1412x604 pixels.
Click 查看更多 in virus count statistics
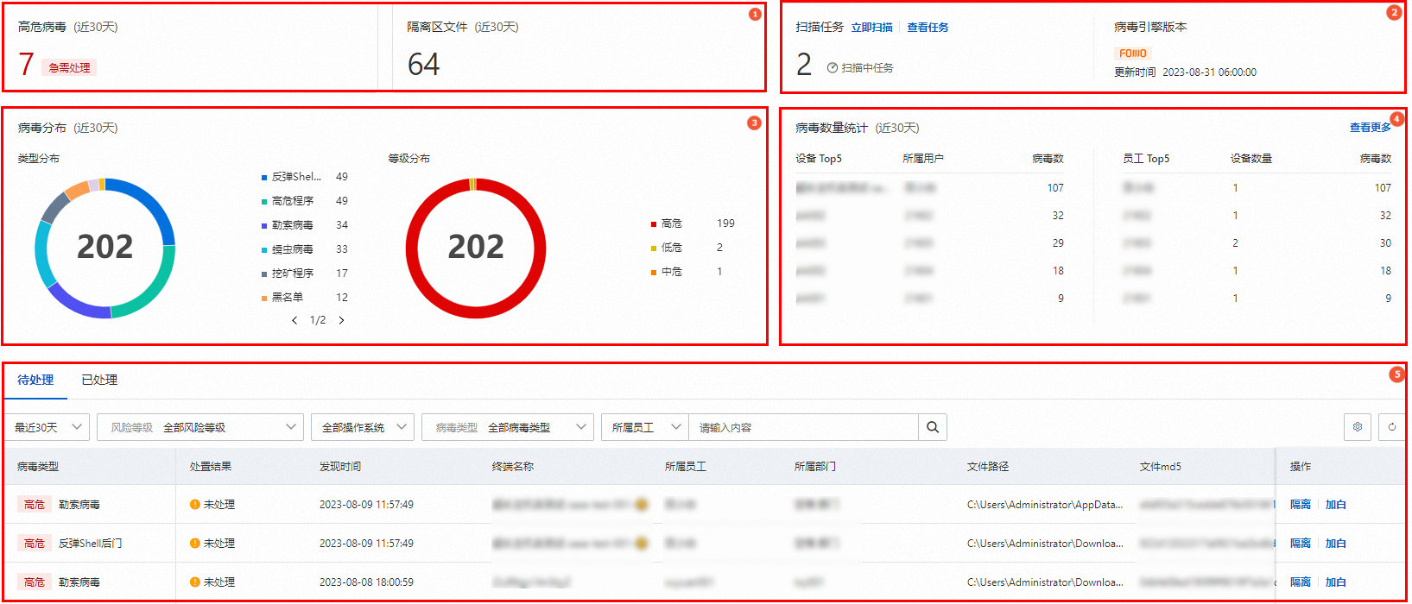[1371, 128]
